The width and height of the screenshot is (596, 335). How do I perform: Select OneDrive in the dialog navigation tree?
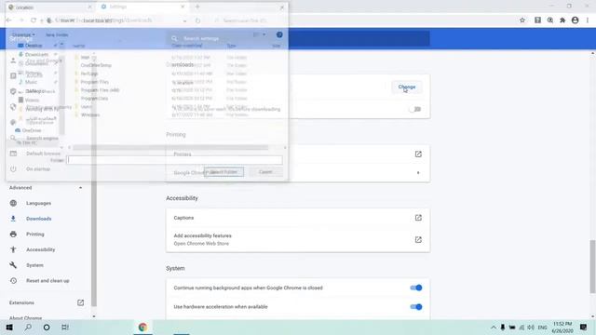point(32,130)
